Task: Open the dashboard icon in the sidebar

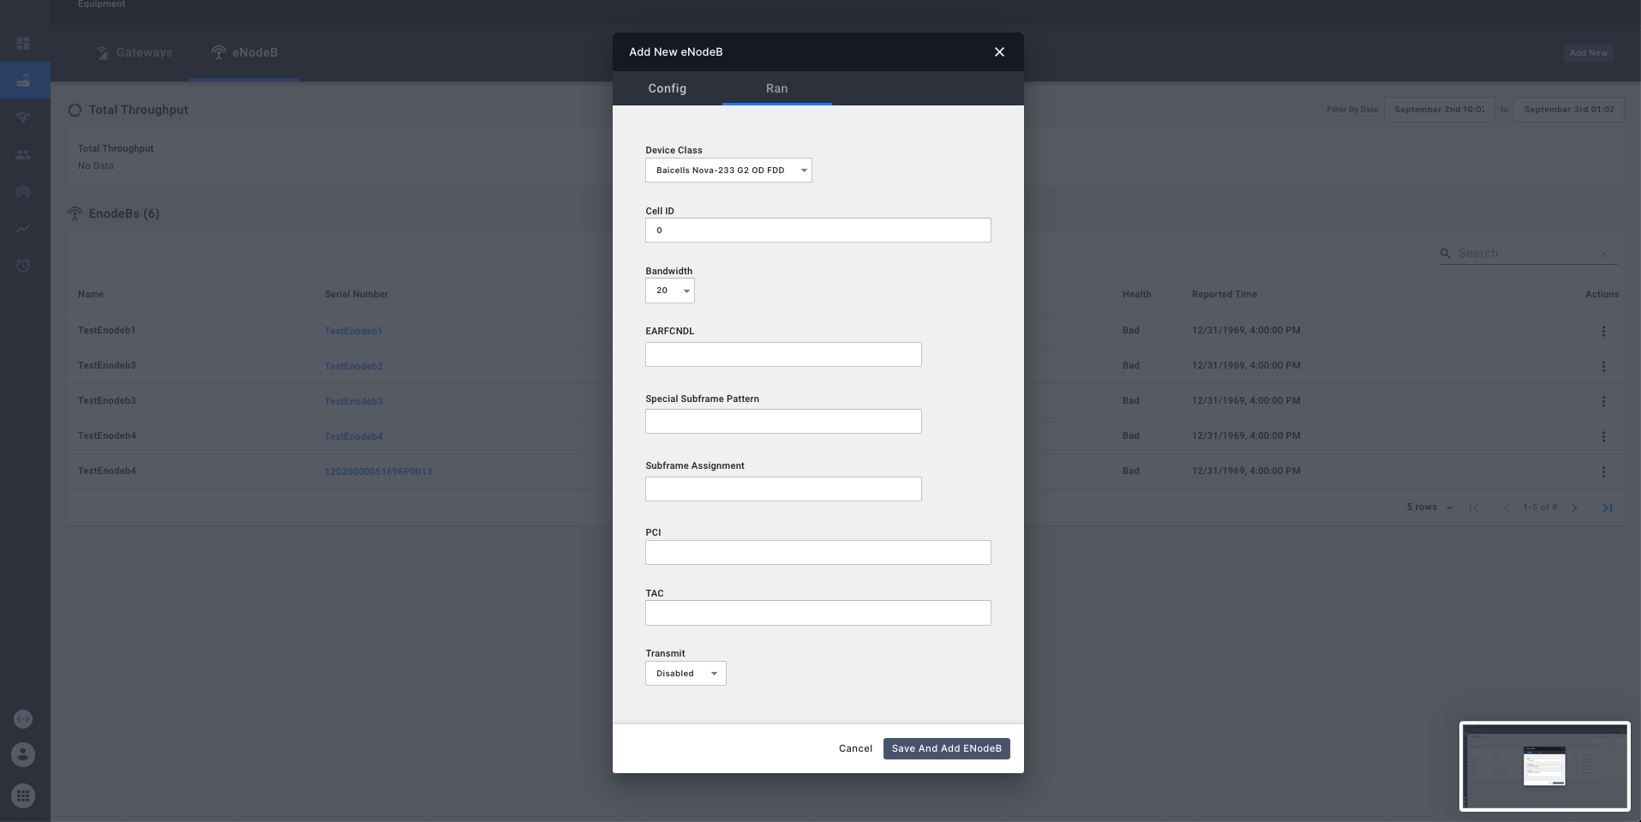Action: click(23, 43)
